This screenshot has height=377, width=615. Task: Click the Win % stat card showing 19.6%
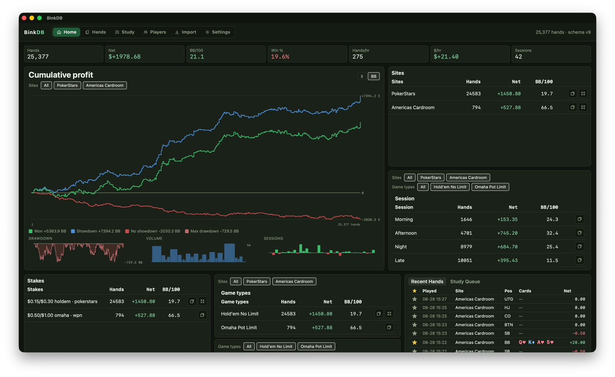(307, 54)
